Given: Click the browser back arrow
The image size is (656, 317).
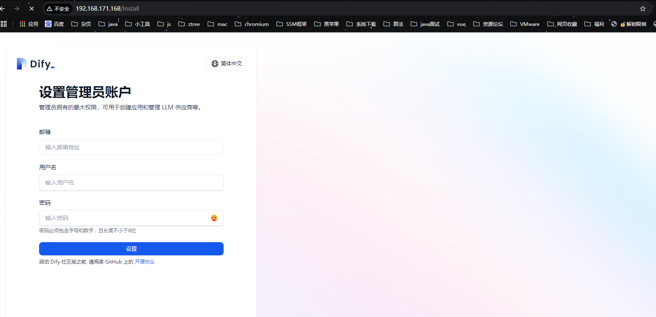Looking at the screenshot, I should coord(2,8).
